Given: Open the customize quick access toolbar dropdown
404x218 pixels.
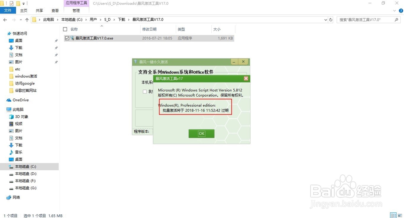Looking at the screenshot, I should coord(23,4).
